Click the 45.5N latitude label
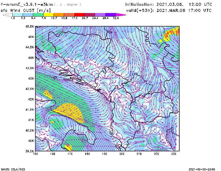The height and width of the screenshot is (171, 221). tap(30, 26)
